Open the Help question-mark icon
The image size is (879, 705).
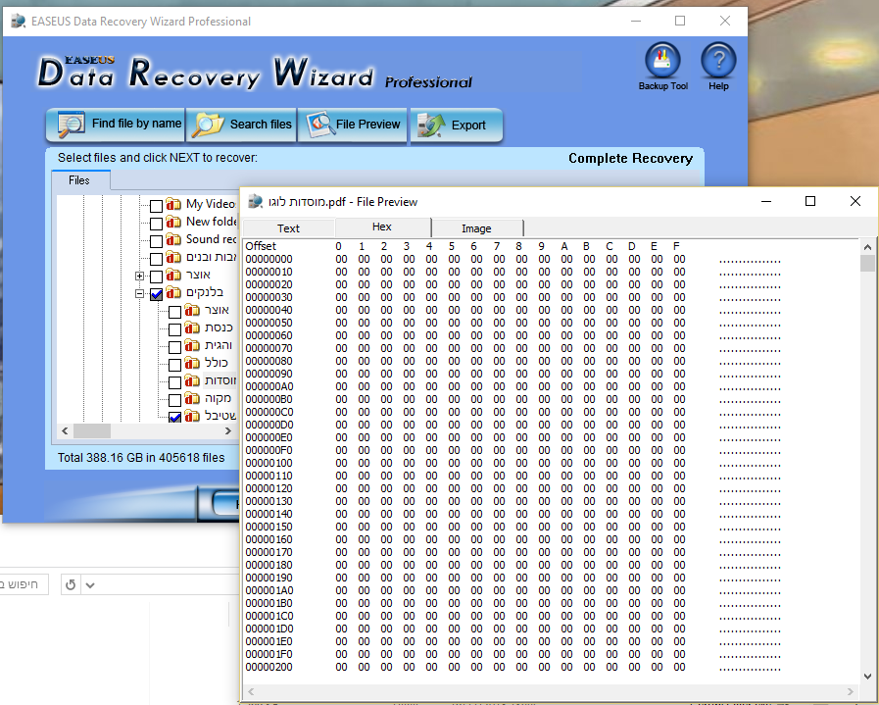[718, 60]
